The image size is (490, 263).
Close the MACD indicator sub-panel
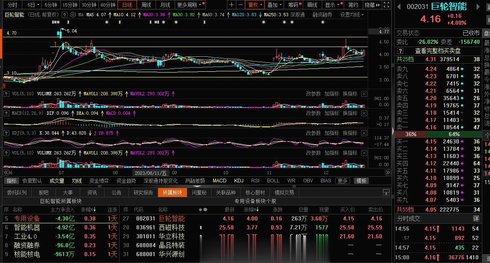pyautogui.click(x=364, y=113)
